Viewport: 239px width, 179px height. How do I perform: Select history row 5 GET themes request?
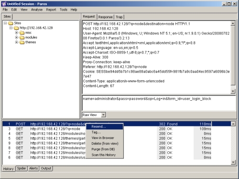pos(107,138)
